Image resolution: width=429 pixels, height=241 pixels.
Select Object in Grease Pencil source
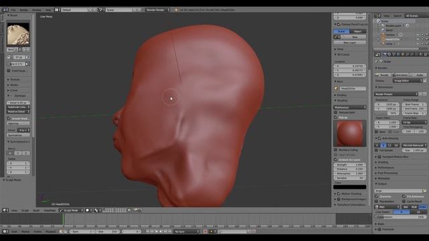click(x=358, y=31)
